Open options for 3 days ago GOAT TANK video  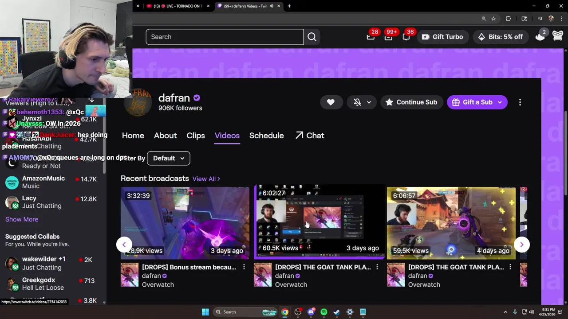pos(377,267)
